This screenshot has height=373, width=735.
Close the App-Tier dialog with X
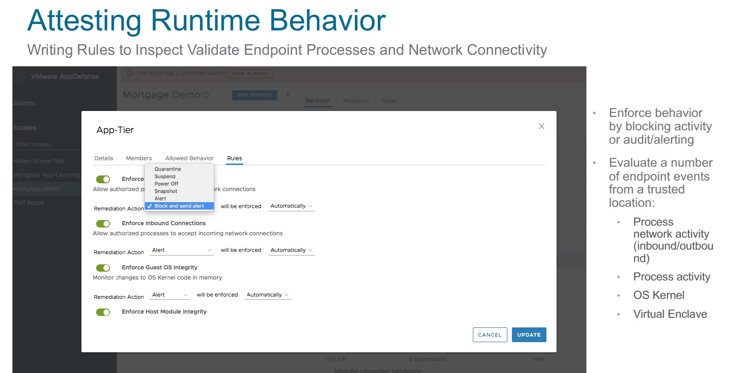(541, 126)
